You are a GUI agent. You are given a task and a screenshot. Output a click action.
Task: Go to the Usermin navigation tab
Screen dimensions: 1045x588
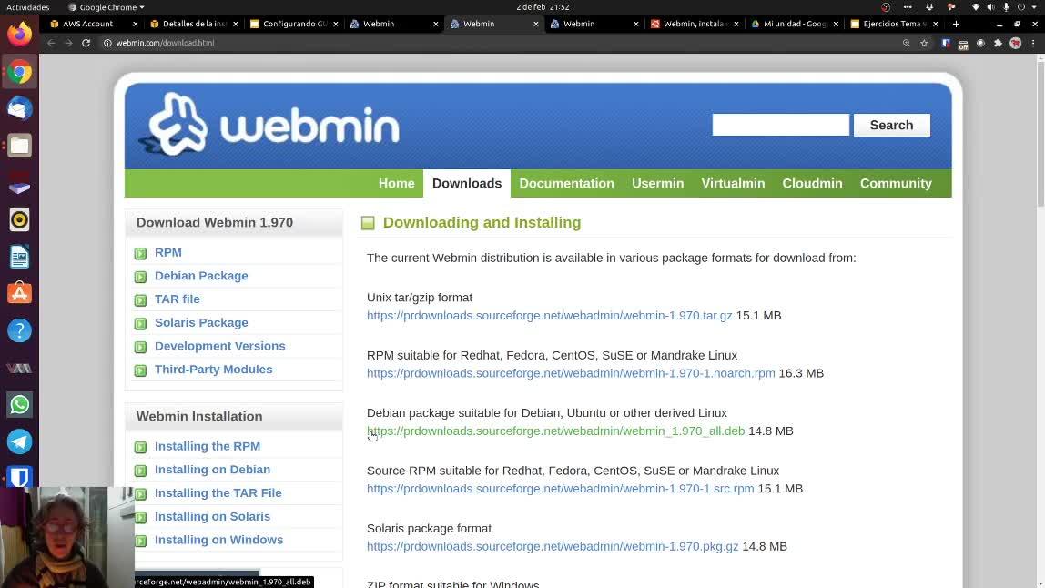658,183
